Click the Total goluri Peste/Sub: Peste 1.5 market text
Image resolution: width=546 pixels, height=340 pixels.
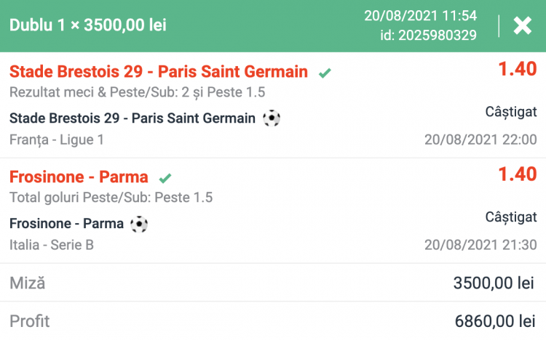tap(111, 197)
